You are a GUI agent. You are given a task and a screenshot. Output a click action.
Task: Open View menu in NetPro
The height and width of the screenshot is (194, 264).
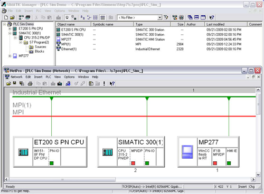pyautogui.click(x=58, y=77)
